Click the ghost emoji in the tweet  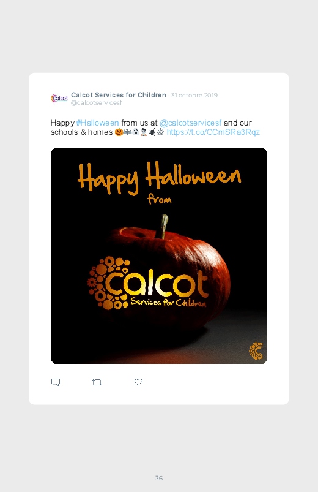[135, 132]
